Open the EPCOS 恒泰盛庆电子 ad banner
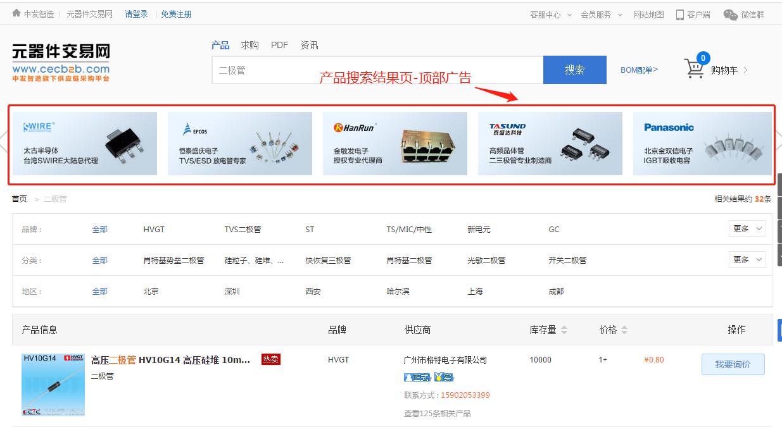Viewport: 782px width, 427px height. (x=240, y=144)
